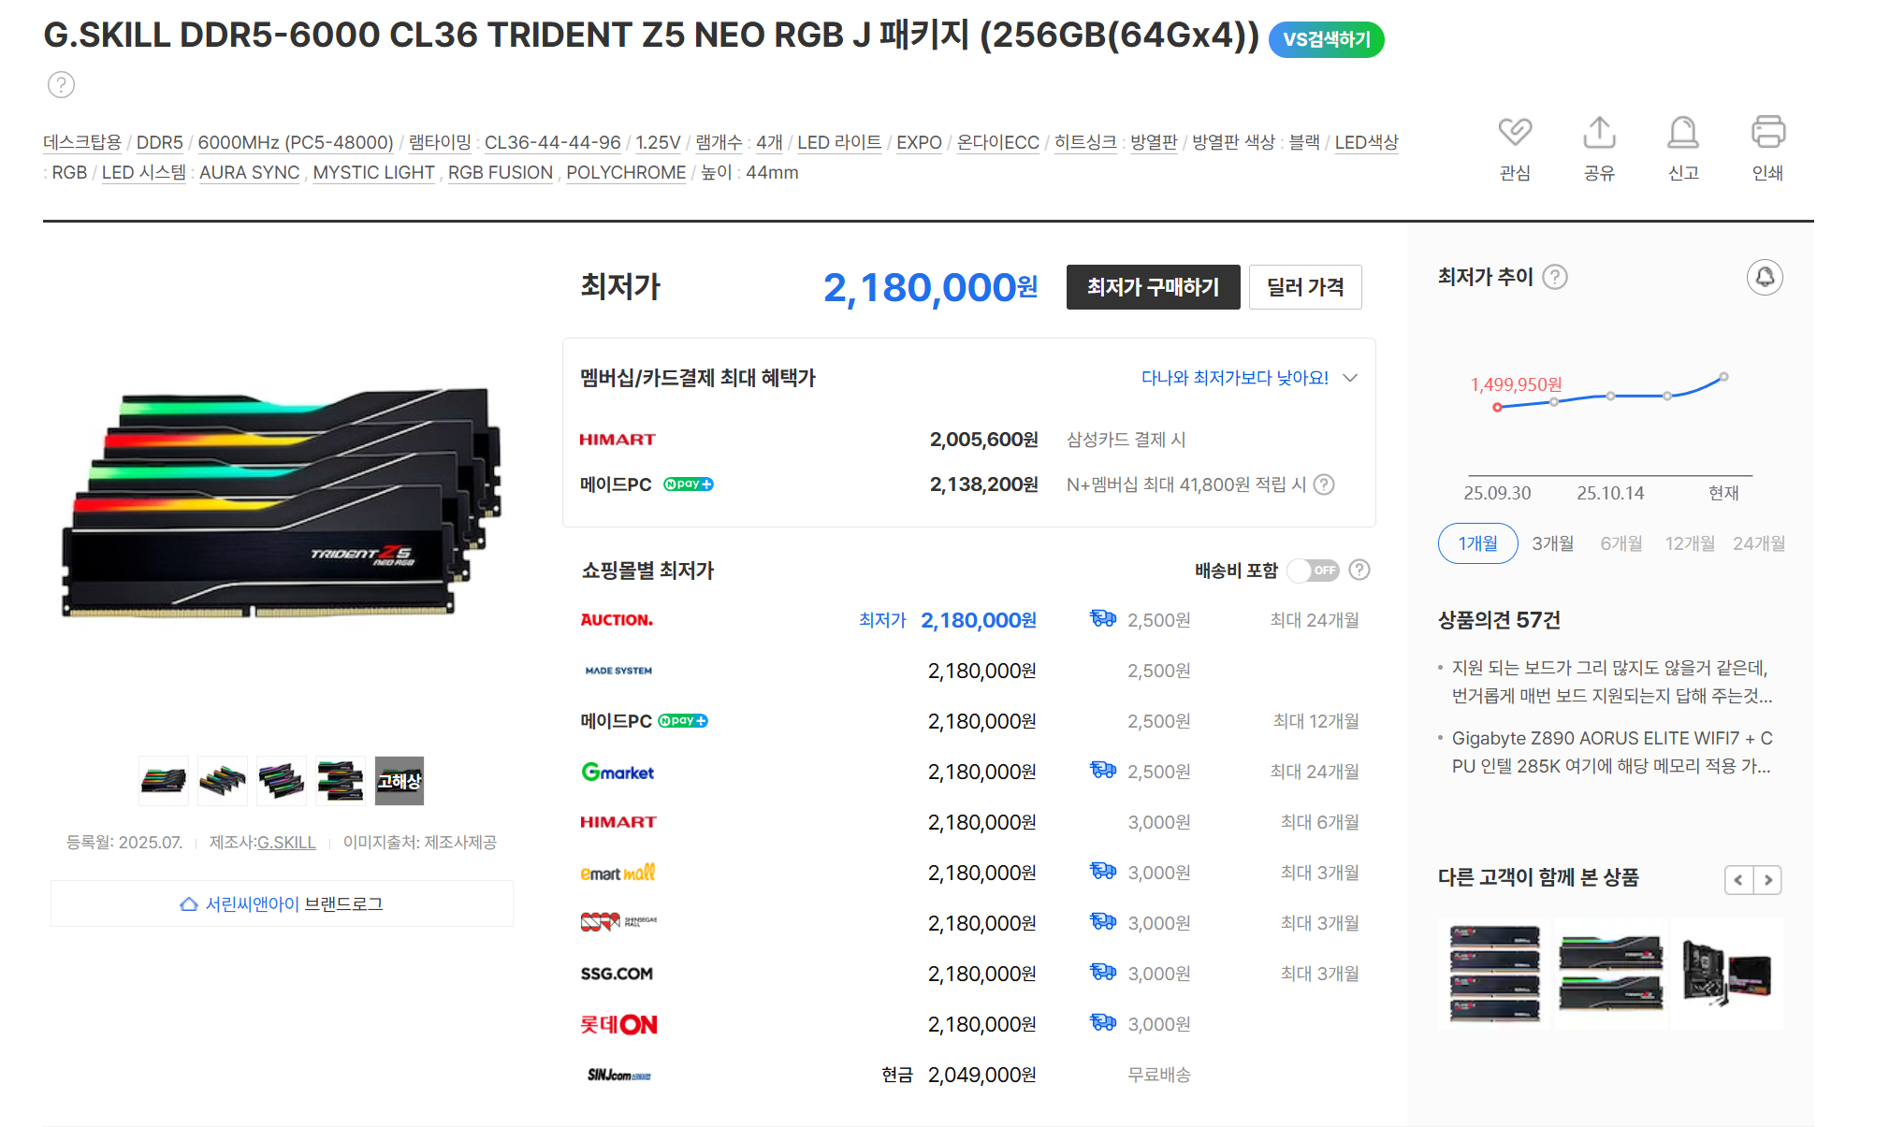Expand 다나와 최저가보다 낮아요 dropdown
This screenshot has width=1904, height=1127.
(x=1350, y=378)
